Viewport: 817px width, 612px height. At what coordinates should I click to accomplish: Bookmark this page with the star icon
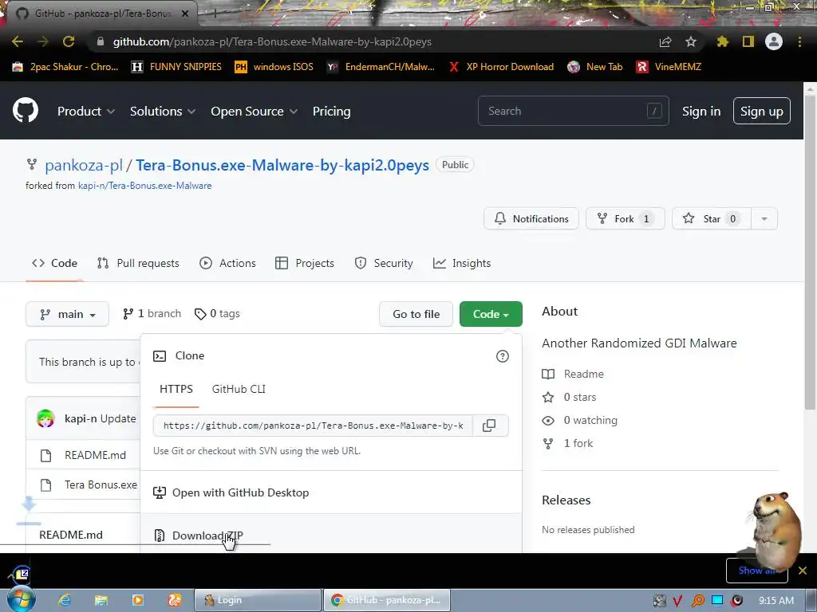691,41
